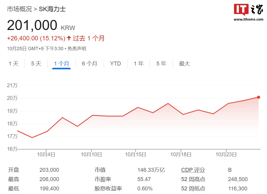This screenshot has height=194, width=267.
Task: Switch to the 最大 range tab
Action: point(184,64)
